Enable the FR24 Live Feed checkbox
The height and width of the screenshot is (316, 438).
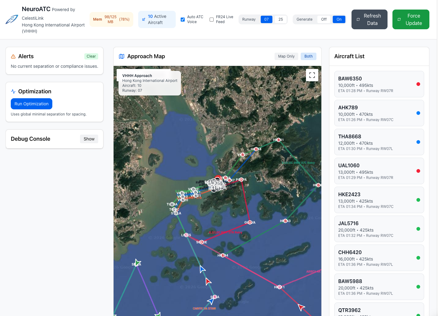(x=211, y=19)
